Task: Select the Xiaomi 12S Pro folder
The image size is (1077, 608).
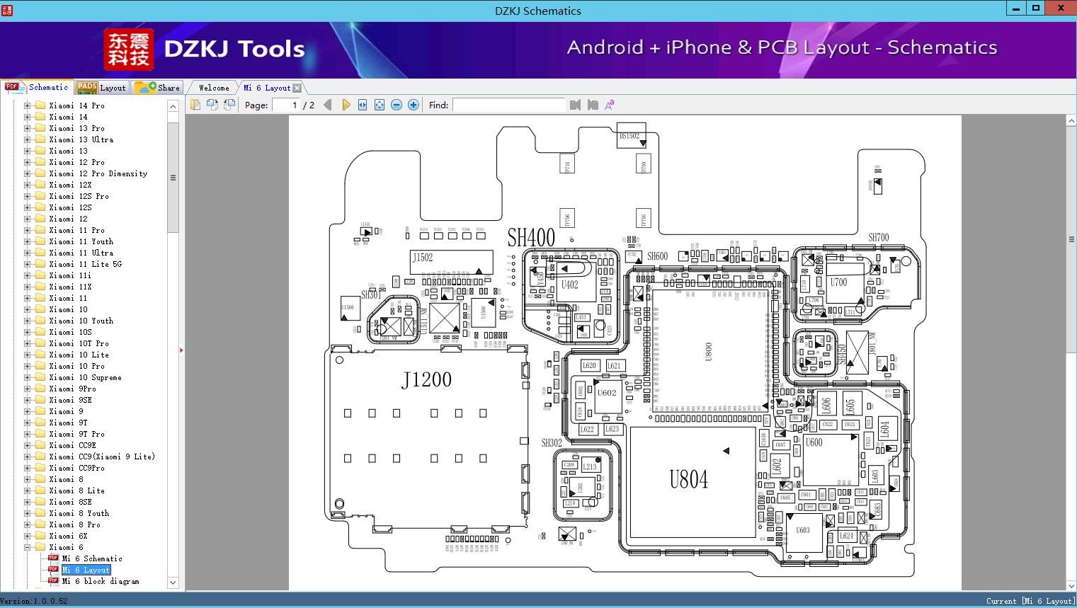Action: (x=79, y=196)
